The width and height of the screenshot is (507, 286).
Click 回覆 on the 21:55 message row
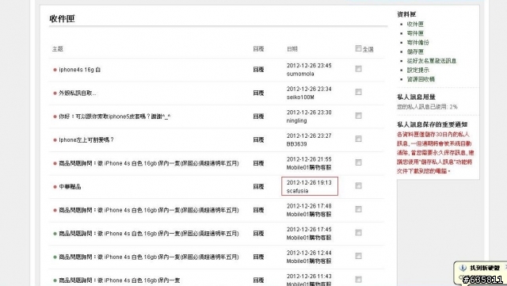[258, 163]
